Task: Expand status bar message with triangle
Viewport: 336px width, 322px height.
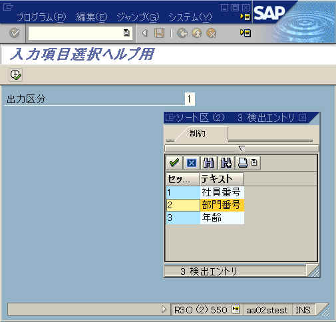Action: (164, 309)
